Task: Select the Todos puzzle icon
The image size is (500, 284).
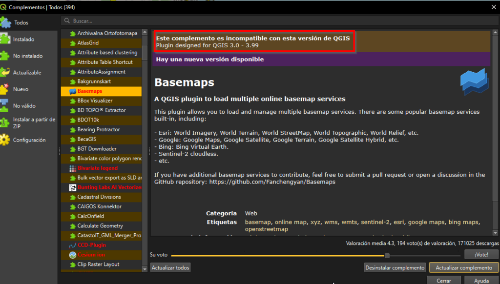Action: pyautogui.click(x=5, y=22)
